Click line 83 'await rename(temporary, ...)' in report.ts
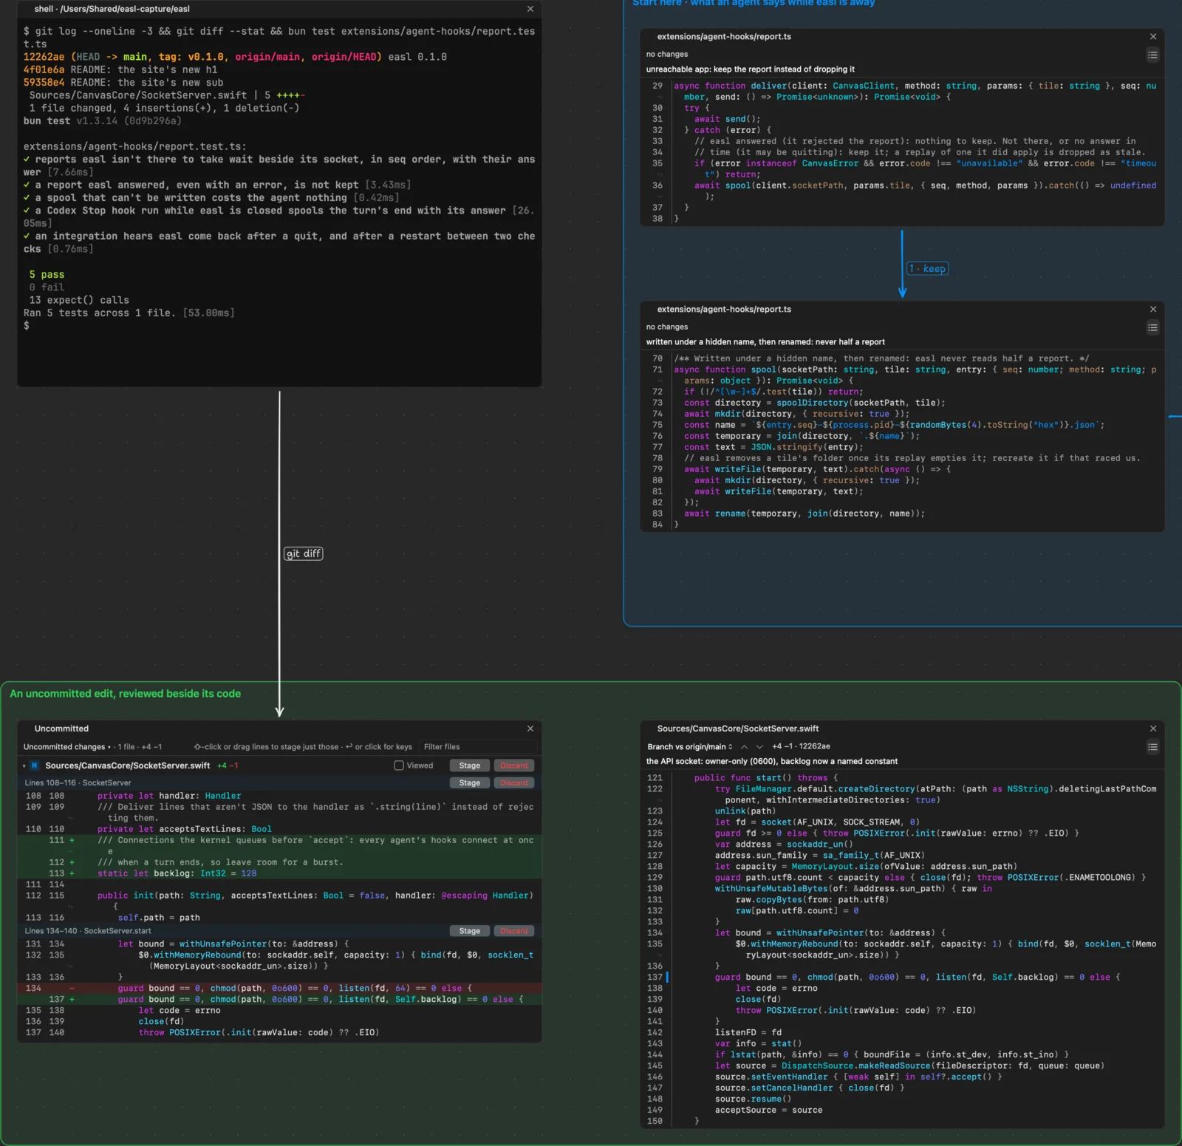1182x1146 pixels. click(903, 514)
